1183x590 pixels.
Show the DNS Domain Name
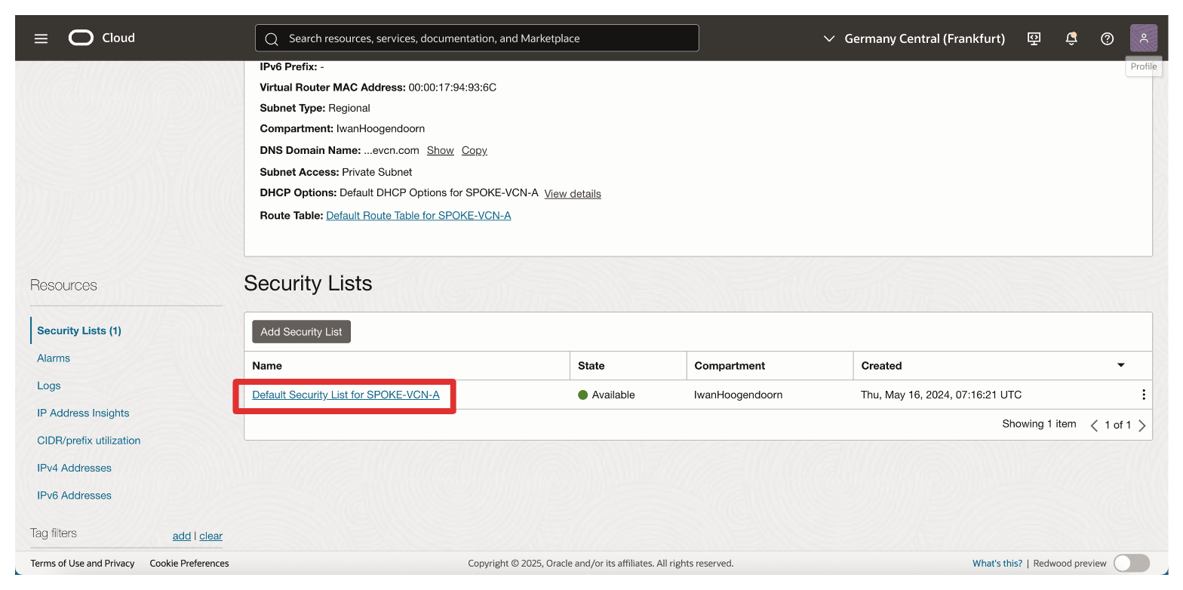[x=441, y=150]
